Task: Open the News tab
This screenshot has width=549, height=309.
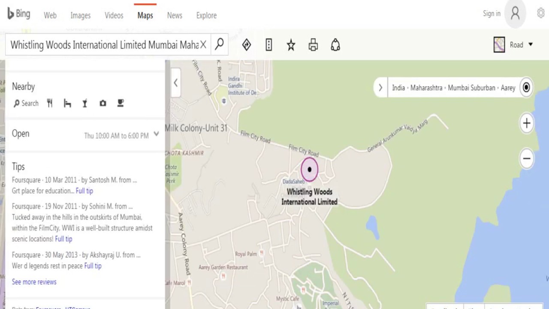Action: 175,15
